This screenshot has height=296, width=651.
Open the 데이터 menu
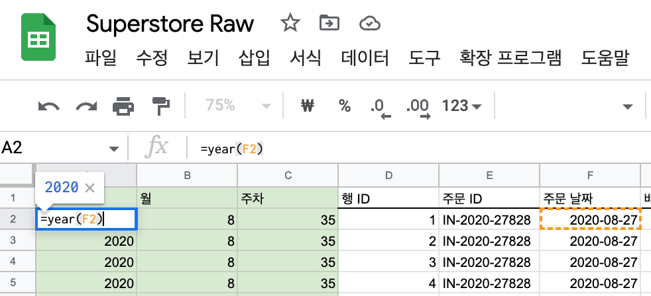tap(365, 58)
